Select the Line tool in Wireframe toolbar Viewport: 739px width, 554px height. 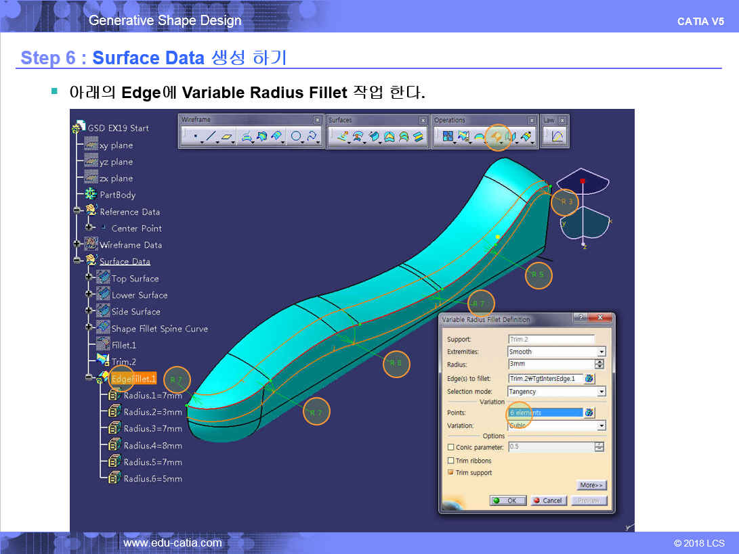click(x=211, y=137)
